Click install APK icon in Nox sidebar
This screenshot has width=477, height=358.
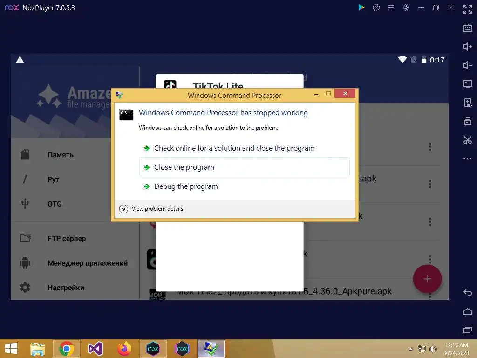(468, 103)
